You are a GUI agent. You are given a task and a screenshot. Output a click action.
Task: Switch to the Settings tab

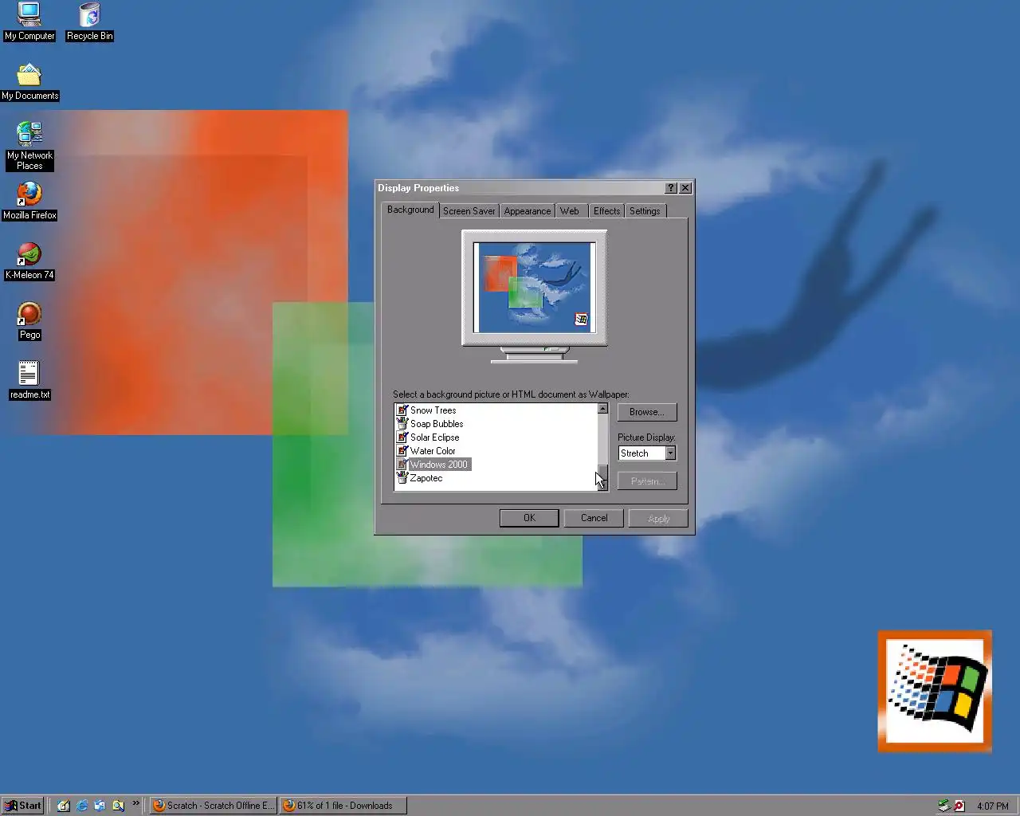(645, 211)
